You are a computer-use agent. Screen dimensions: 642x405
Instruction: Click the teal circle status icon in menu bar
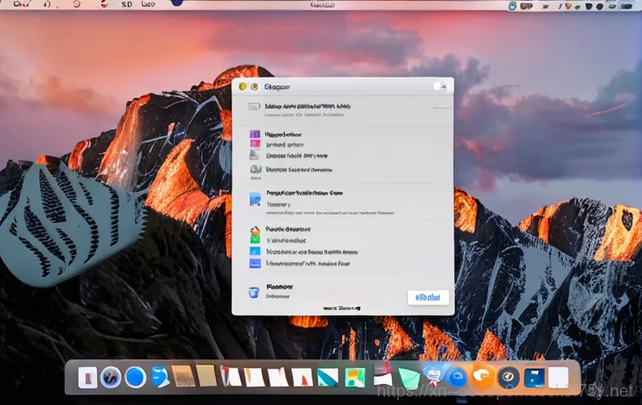pyautogui.click(x=513, y=5)
